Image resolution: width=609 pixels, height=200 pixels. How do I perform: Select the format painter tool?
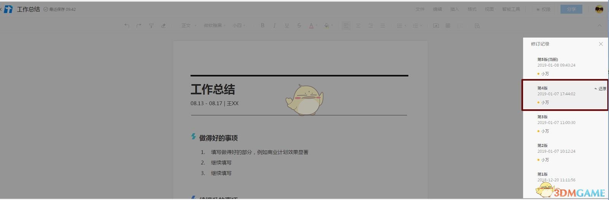coord(151,25)
